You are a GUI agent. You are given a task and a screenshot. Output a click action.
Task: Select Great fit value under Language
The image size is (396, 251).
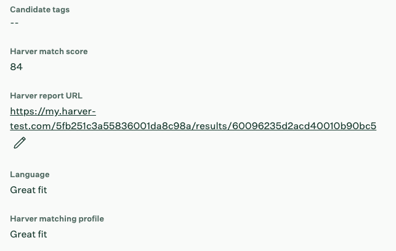(x=28, y=190)
